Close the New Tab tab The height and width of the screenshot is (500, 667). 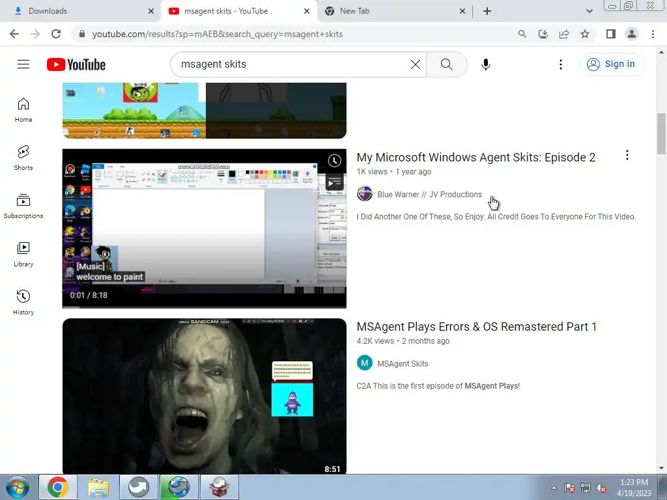pos(462,11)
